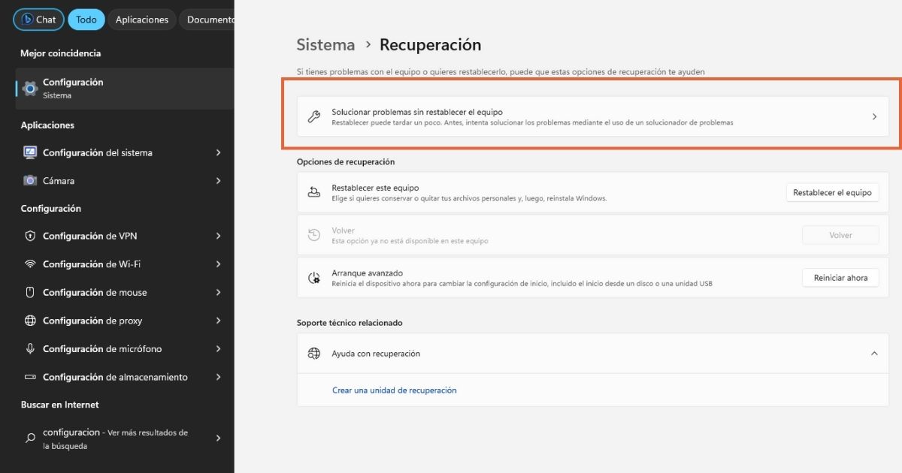Viewport: 902px width, 473px height.
Task: Click arrow on Solucionar problemas row
Action: [x=874, y=116]
